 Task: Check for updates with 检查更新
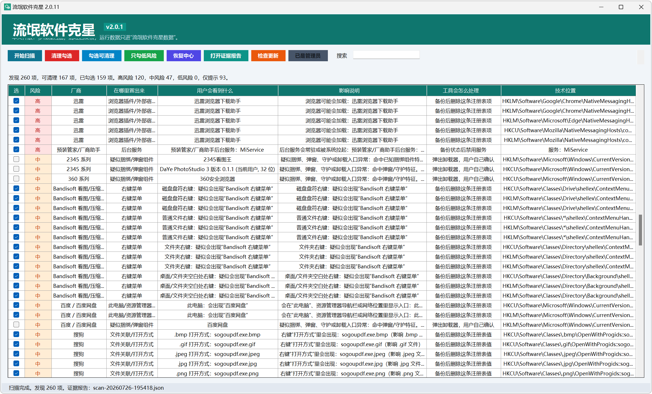point(268,56)
